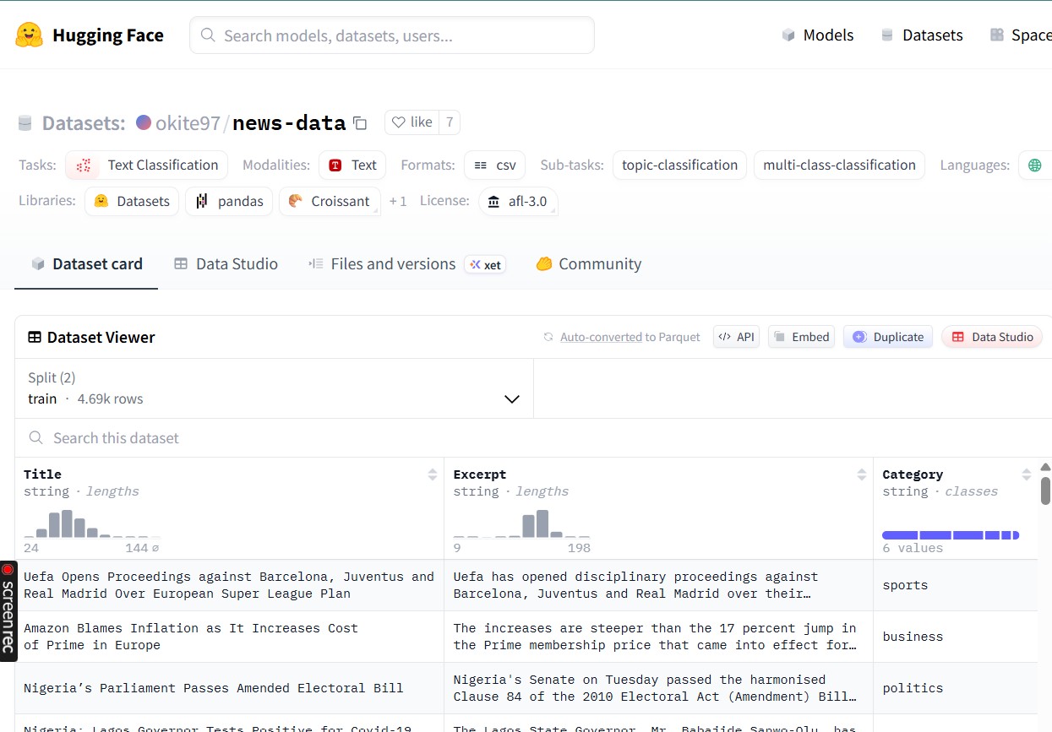Screen dimensions: 1052x732
Task: Sort by the Excerpt column
Action: [x=862, y=474]
